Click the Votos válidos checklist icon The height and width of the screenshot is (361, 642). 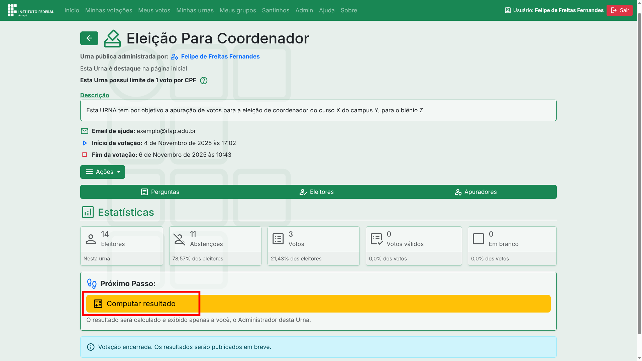377,239
